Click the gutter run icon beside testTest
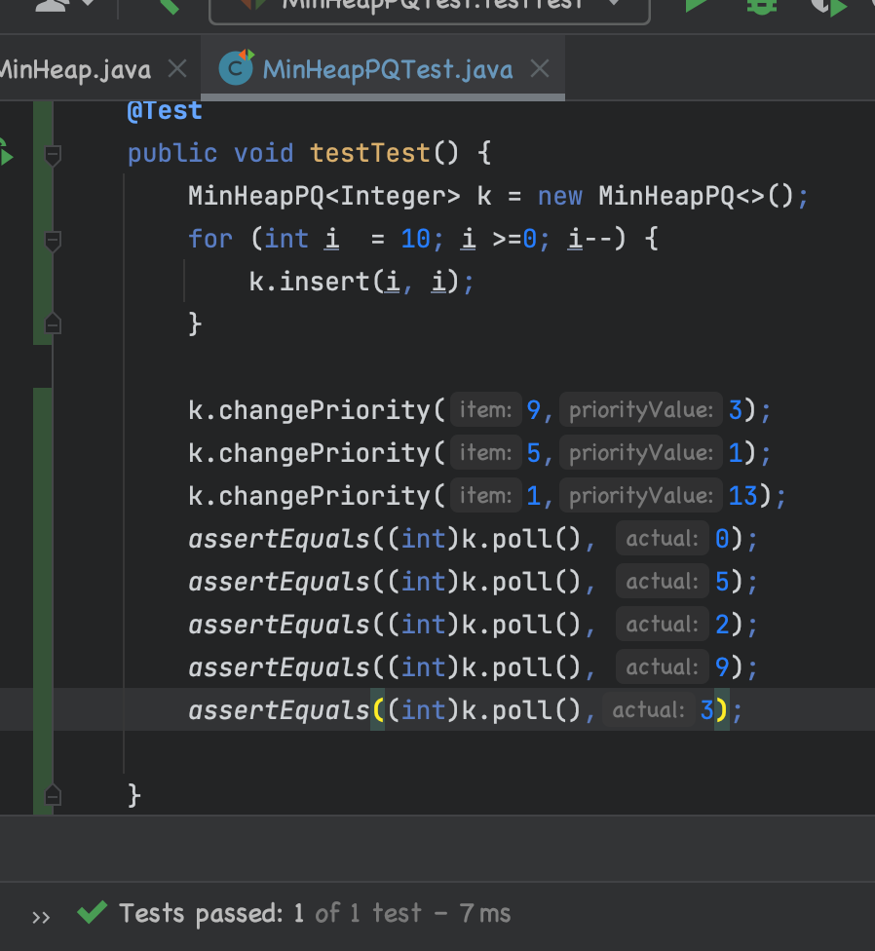Viewport: 875px width, 951px height. [4, 153]
